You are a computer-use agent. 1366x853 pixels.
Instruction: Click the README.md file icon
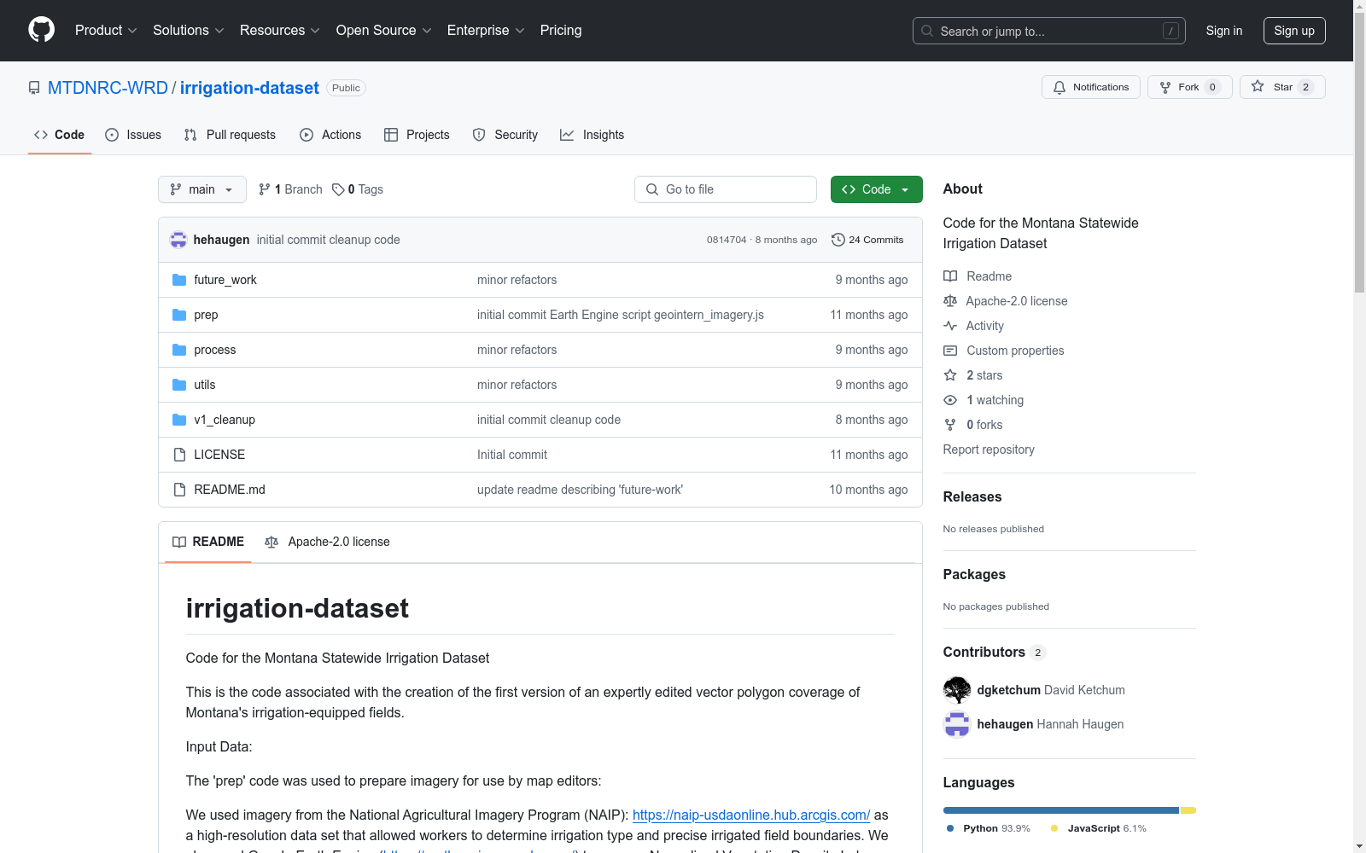179,490
